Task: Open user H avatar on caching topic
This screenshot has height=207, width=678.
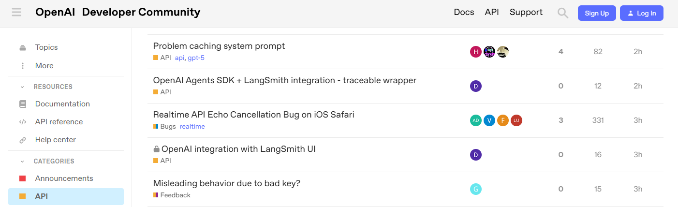Action: (476, 52)
